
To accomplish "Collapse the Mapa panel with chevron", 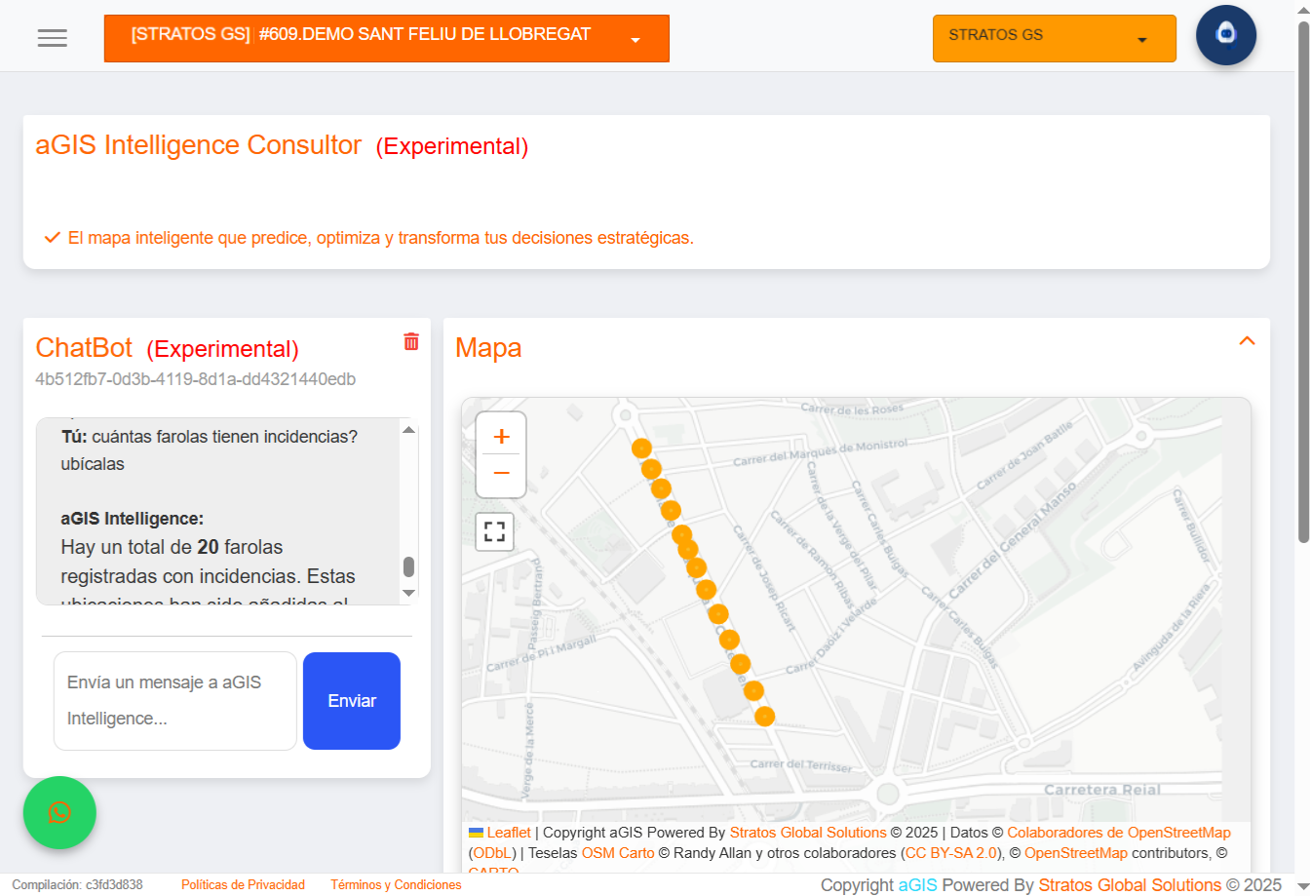I will tap(1247, 341).
